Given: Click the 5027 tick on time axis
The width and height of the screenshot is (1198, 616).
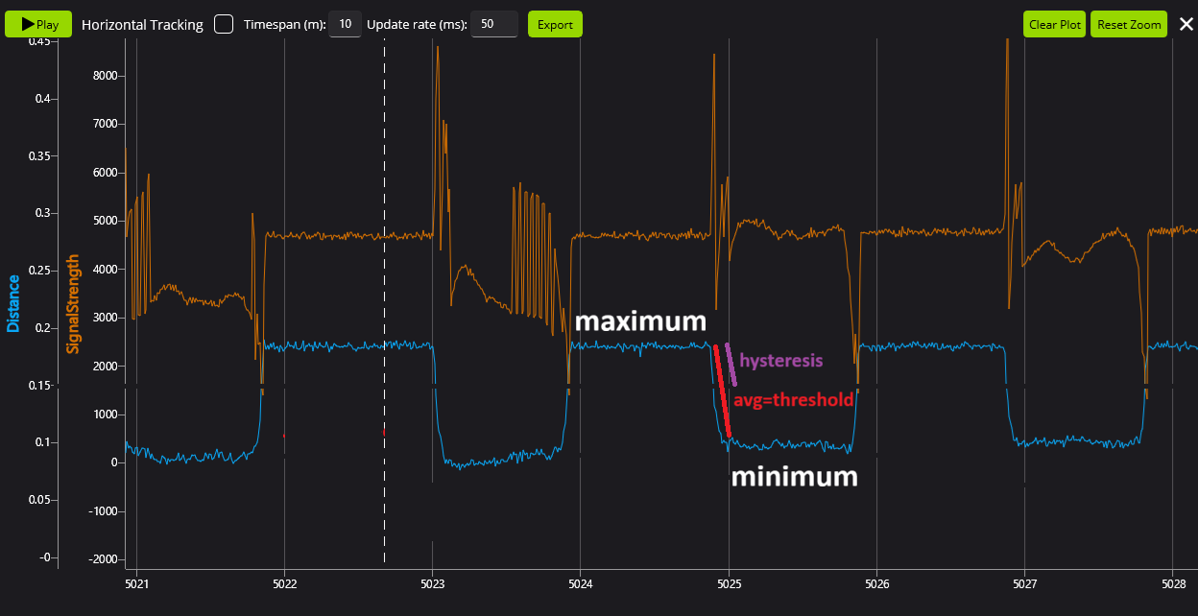Looking at the screenshot, I should tap(1025, 582).
